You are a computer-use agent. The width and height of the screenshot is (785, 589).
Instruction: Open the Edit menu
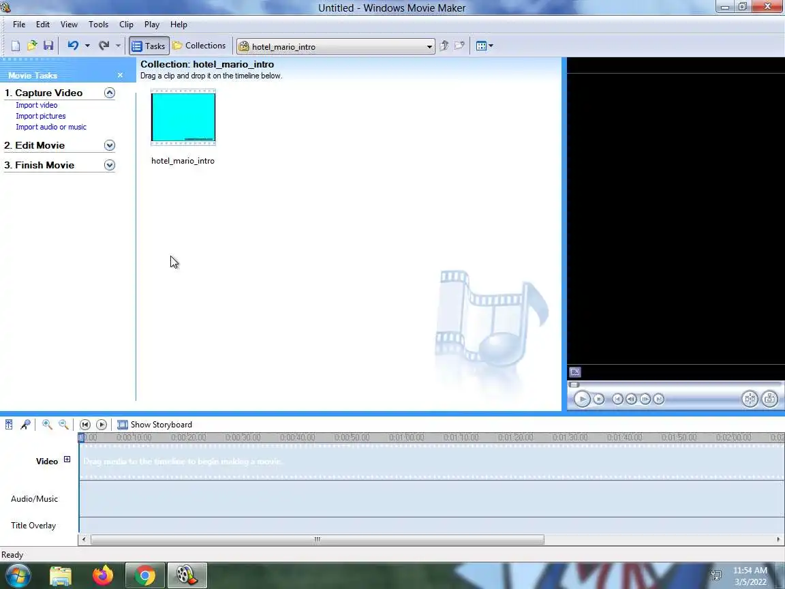pyautogui.click(x=42, y=25)
